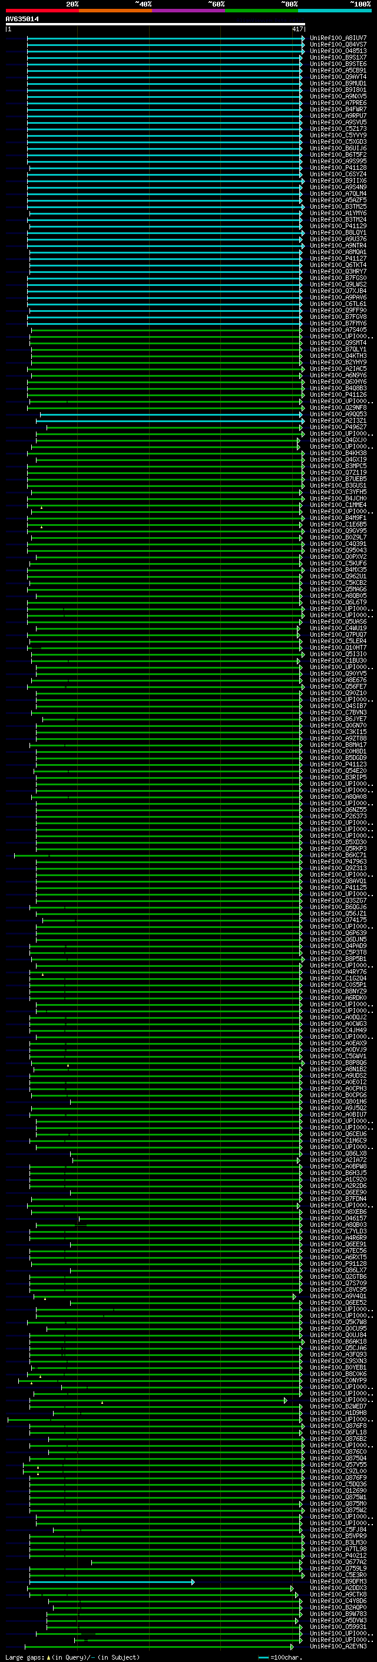This screenshot has width=377, height=1662.
Task: Choose the UniRef100_B9MUD1 hit
Action: 338,83
